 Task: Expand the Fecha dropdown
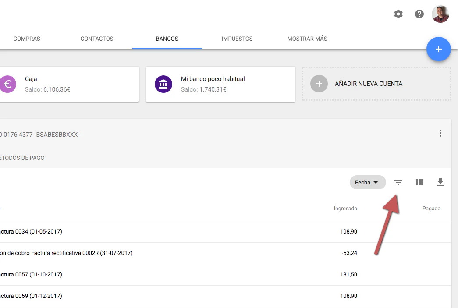pyautogui.click(x=367, y=183)
